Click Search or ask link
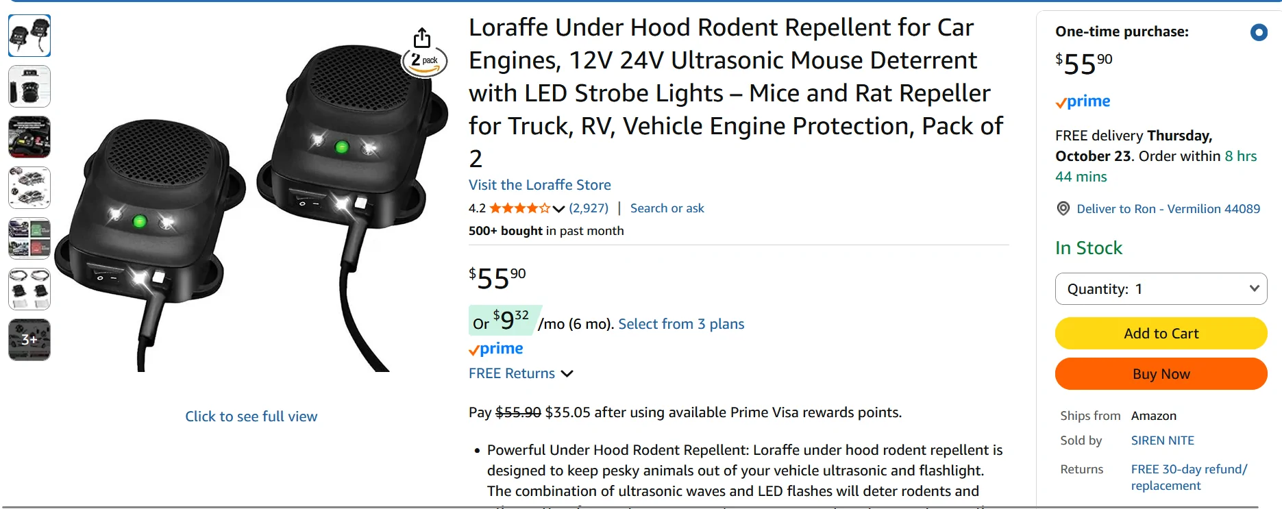1282x509 pixels. click(667, 208)
